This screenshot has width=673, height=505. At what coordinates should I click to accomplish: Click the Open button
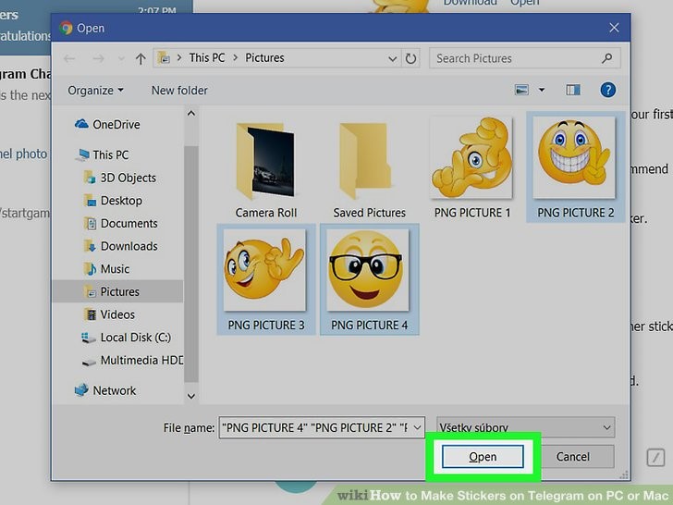pos(483,457)
